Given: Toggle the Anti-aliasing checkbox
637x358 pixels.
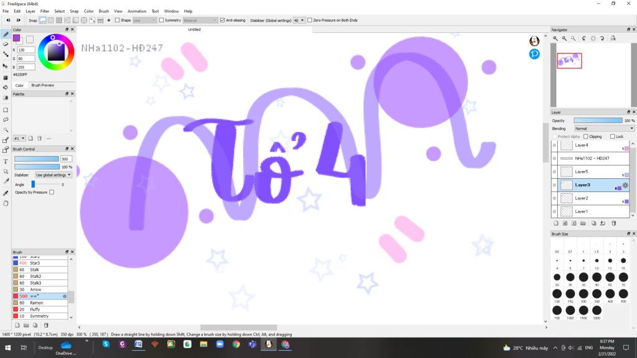Looking at the screenshot, I should pos(222,20).
